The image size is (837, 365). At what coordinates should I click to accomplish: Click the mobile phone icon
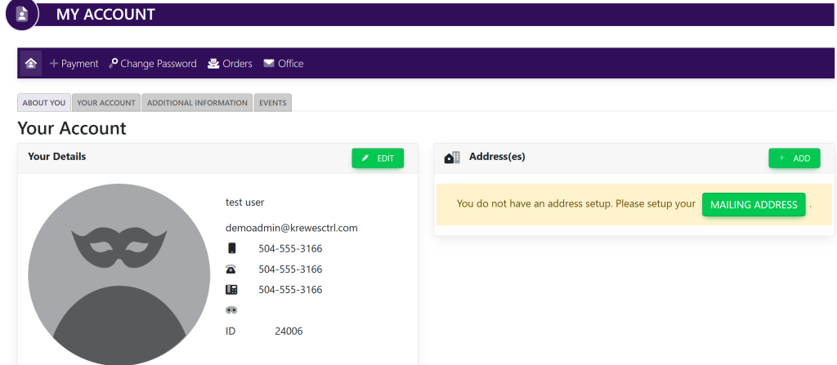(x=231, y=248)
